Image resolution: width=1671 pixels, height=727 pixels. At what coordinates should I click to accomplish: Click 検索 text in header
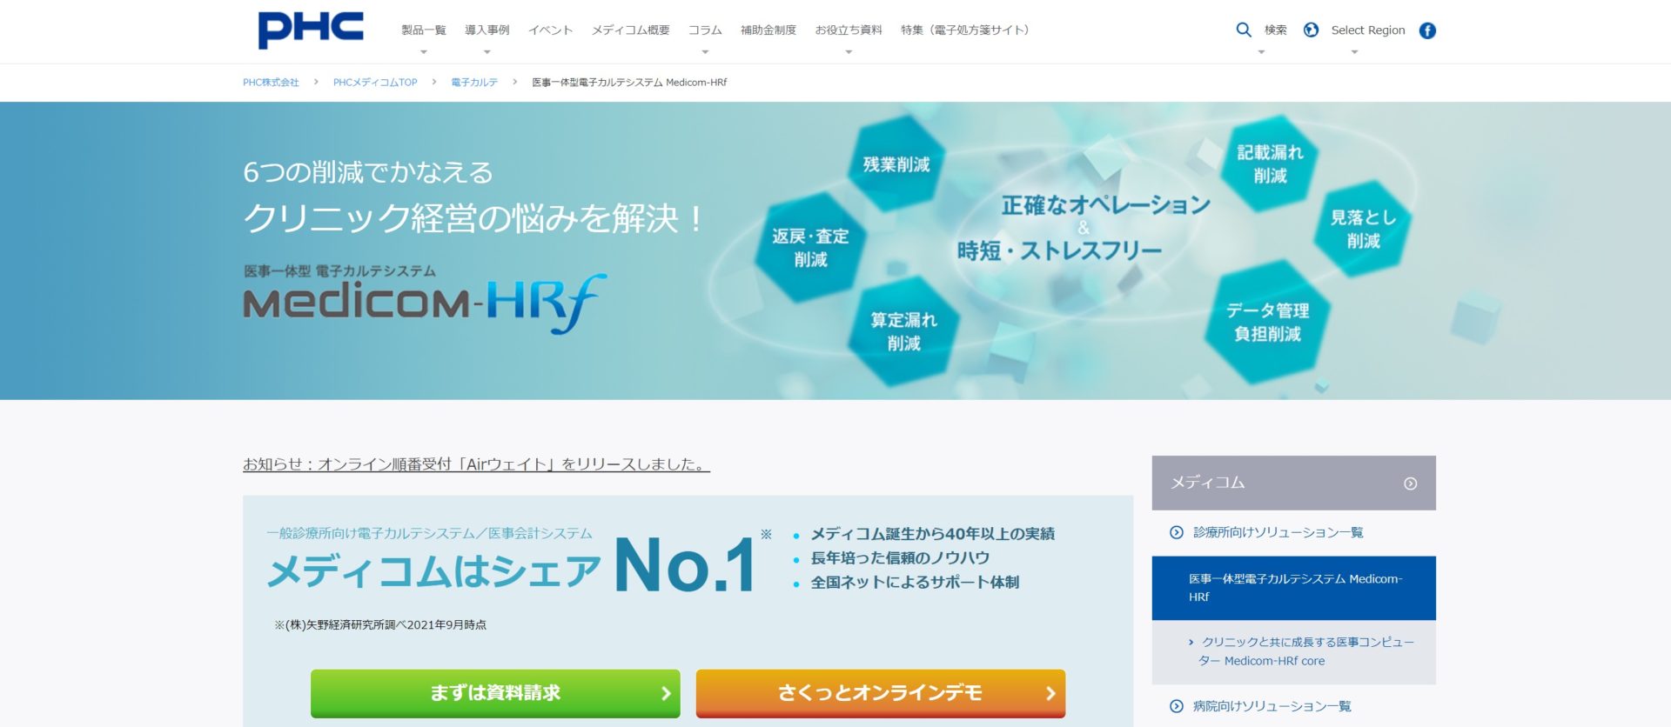(x=1276, y=30)
